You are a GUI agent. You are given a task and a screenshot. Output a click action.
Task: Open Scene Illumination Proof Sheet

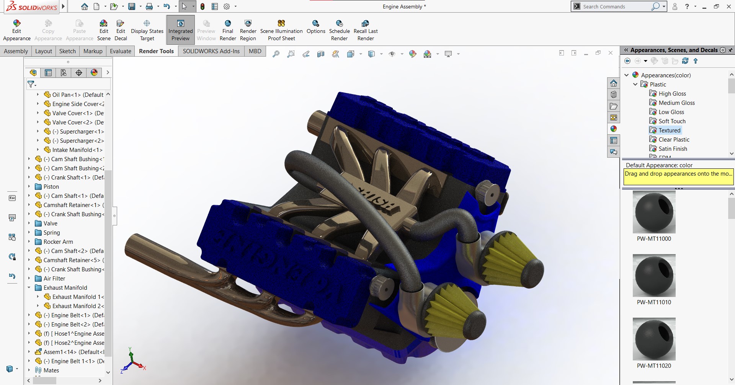pyautogui.click(x=281, y=30)
